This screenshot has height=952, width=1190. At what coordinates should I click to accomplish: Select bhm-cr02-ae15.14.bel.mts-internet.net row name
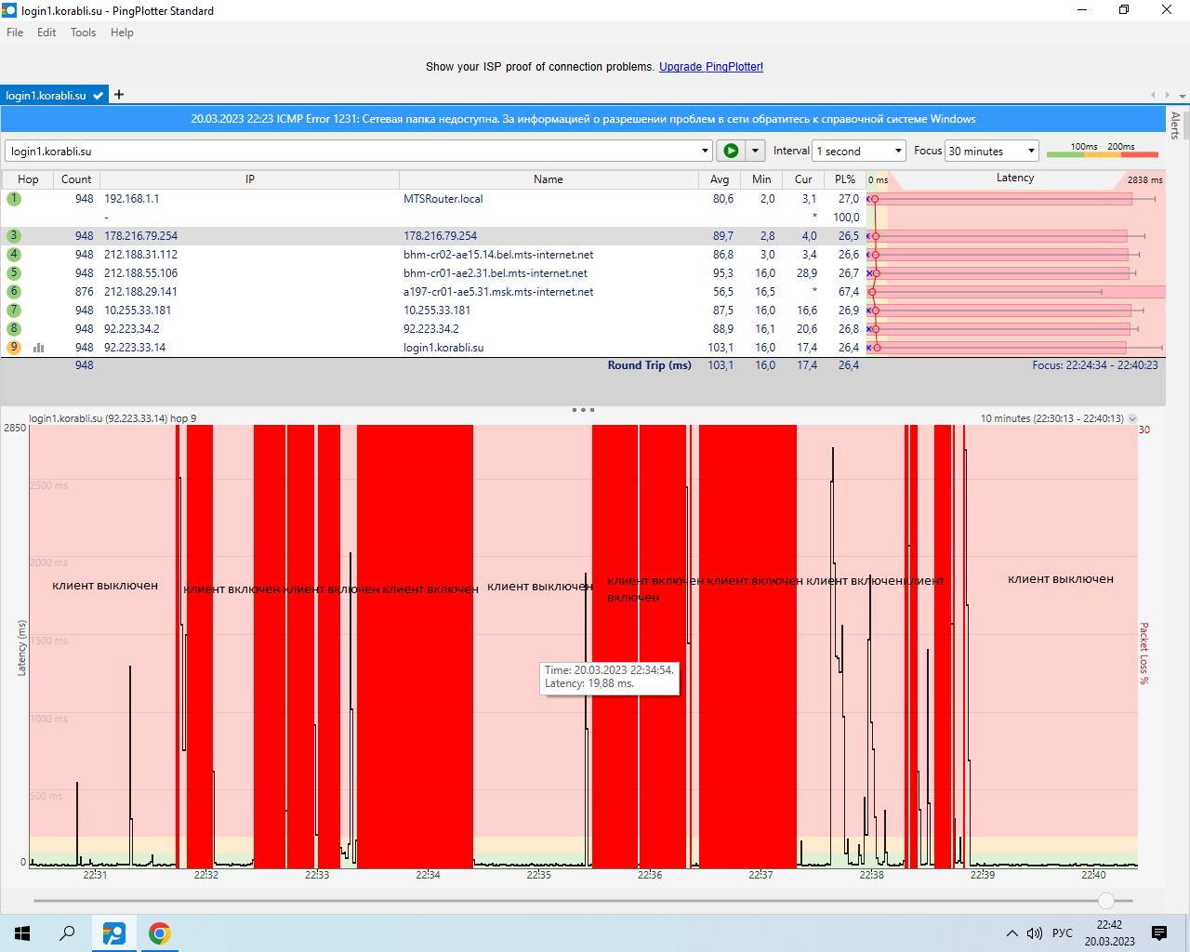(498, 255)
